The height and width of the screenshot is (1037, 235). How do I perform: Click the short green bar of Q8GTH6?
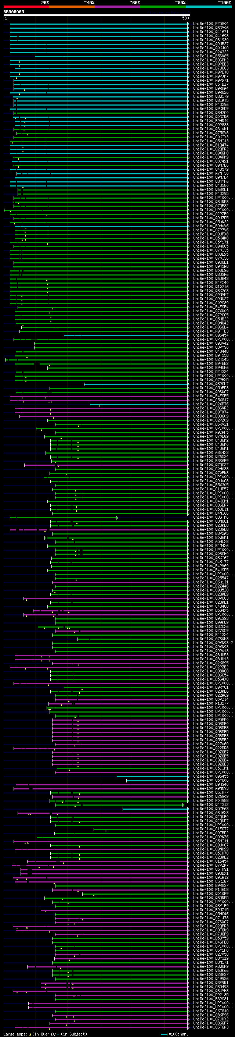coord(64,517)
